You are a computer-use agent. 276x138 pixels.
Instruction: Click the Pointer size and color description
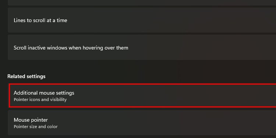click(x=36, y=127)
